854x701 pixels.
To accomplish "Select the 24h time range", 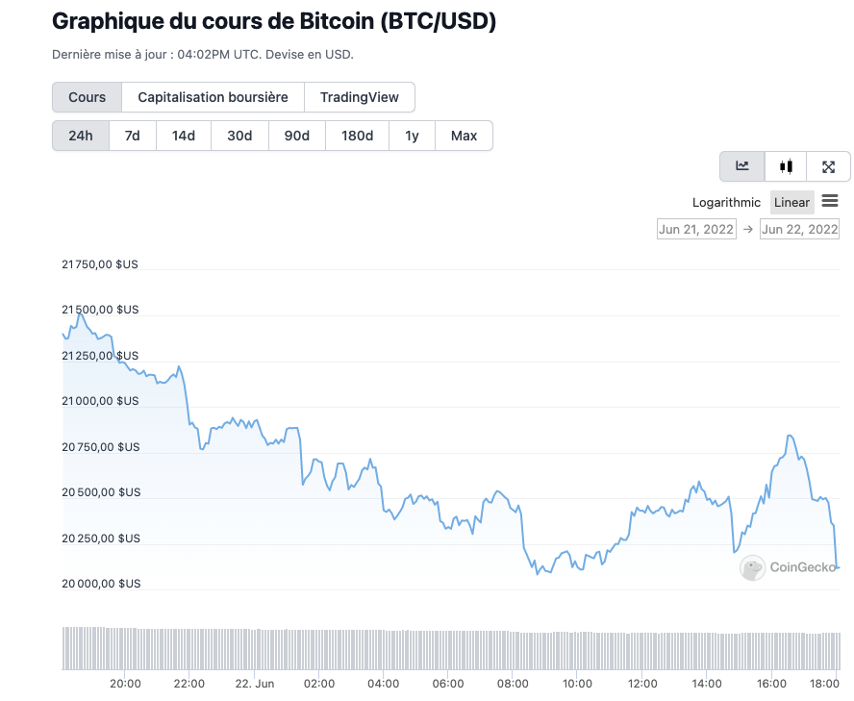I will point(81,136).
